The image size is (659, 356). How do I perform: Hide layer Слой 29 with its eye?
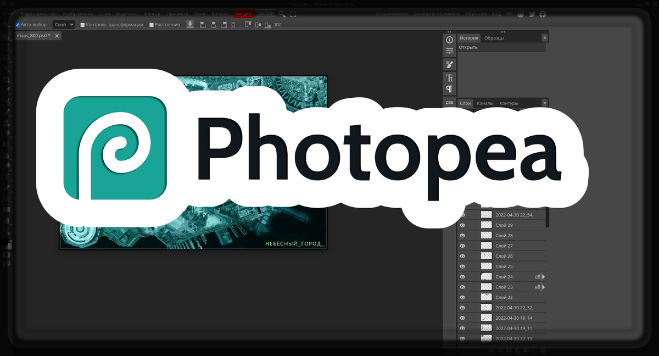click(462, 225)
